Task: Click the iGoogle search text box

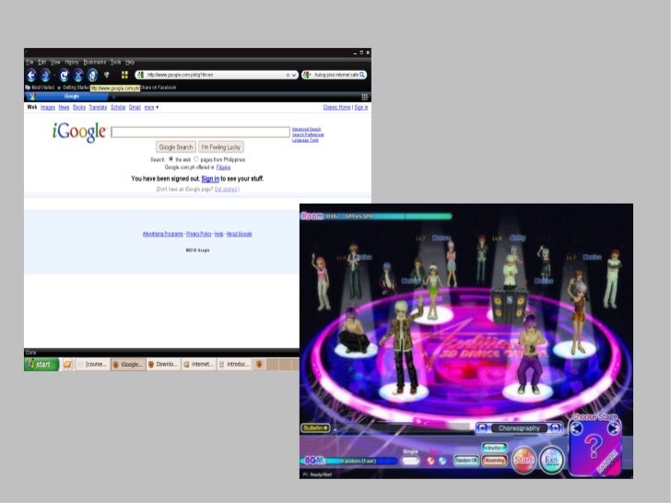Action: (x=200, y=132)
